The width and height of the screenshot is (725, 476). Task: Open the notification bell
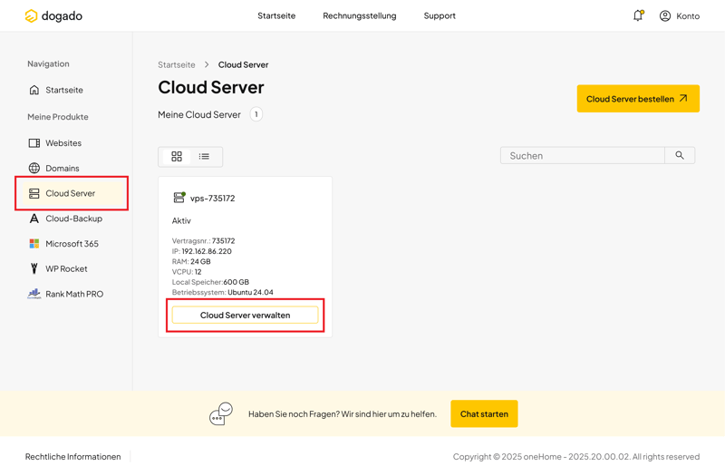[x=638, y=15]
